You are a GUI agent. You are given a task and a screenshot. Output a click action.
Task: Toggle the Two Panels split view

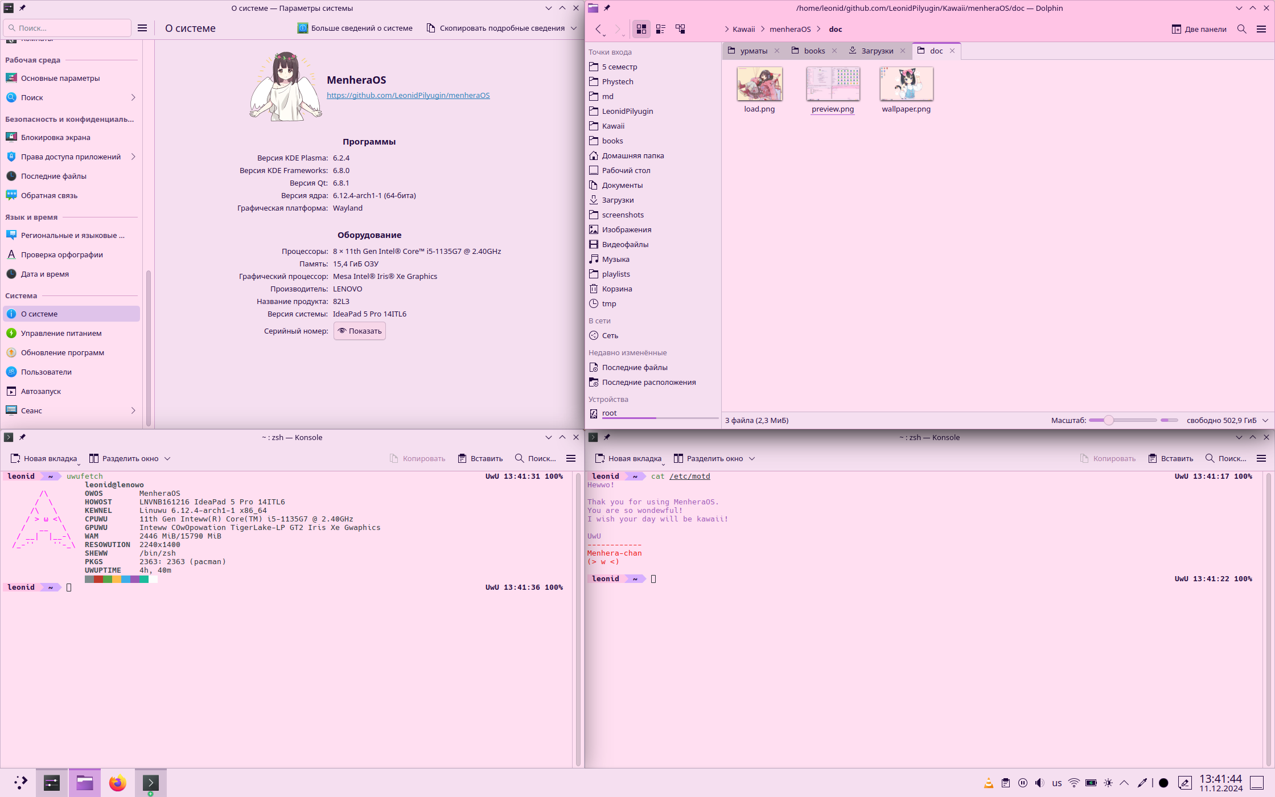coord(1199,29)
